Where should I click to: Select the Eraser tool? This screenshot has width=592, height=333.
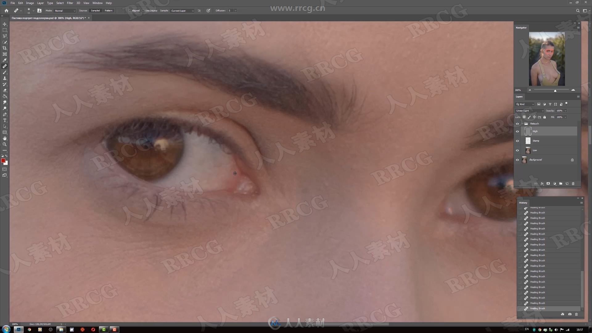pos(5,90)
